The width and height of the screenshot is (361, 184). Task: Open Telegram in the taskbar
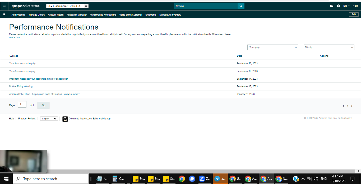point(220,179)
